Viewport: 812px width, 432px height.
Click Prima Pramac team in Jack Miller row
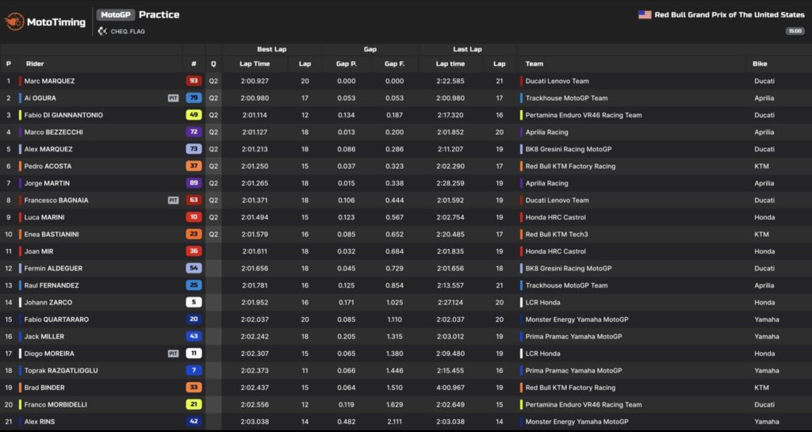pos(573,336)
